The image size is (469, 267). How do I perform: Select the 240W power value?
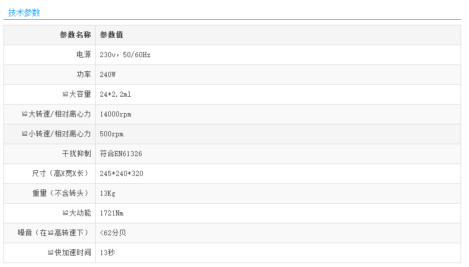click(x=108, y=75)
